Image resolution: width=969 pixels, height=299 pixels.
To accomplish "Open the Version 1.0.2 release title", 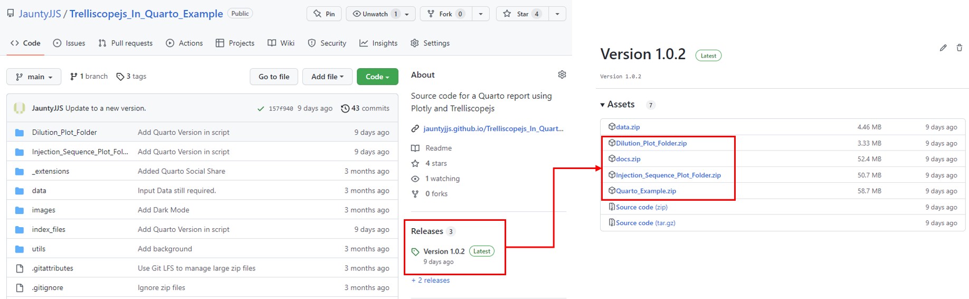I will click(444, 251).
